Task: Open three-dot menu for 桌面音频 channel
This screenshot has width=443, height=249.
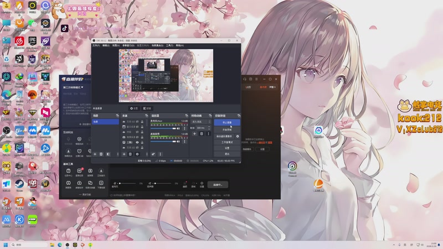Action: point(184,142)
